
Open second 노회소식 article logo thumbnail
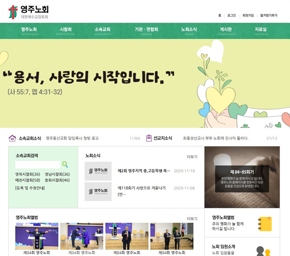click(x=98, y=191)
